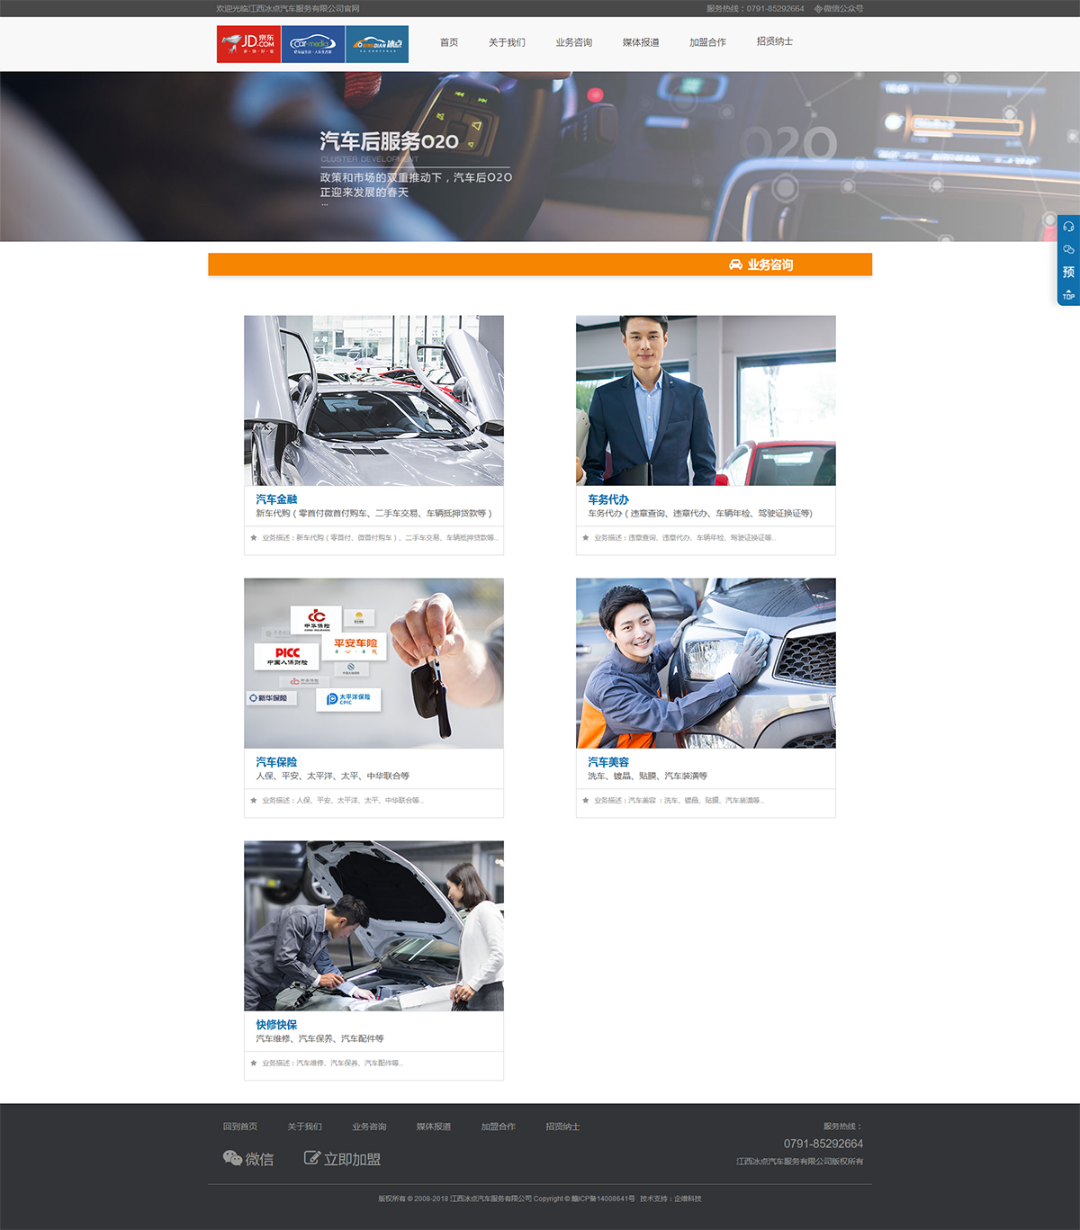Click 微信公众号 in the top bar
This screenshot has height=1230, width=1080.
click(839, 9)
